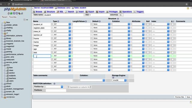This screenshot has height=108, width=192.
Task: Click the users table icon
Action: click(x=7, y=81)
